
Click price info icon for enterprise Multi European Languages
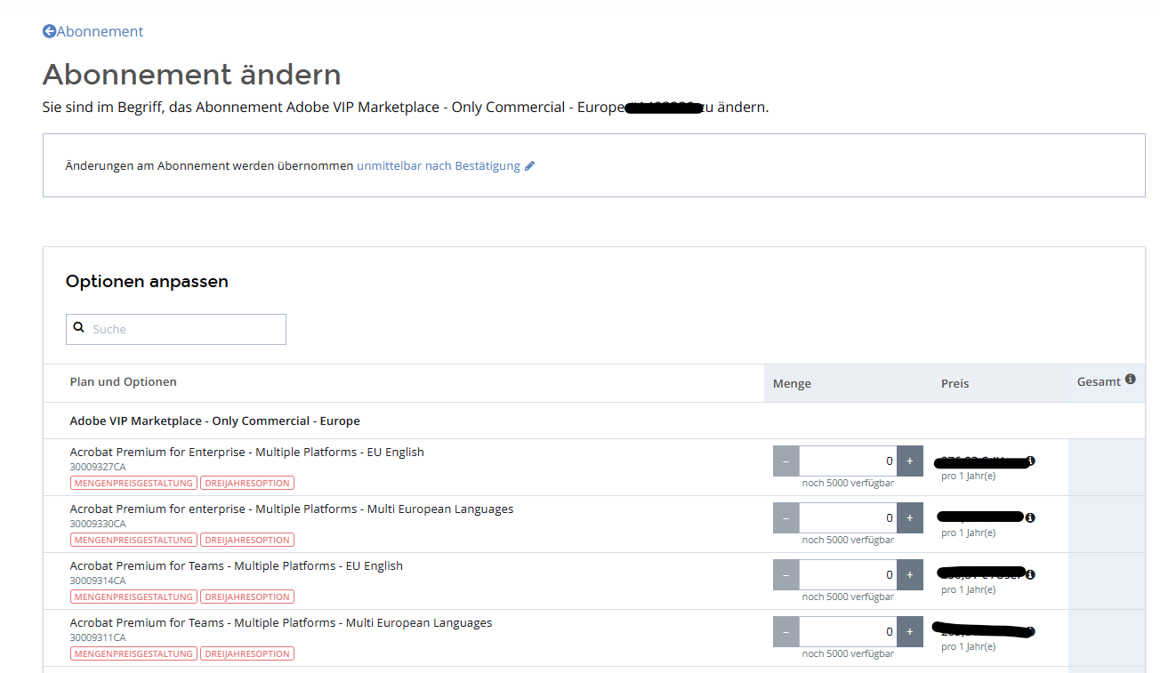pyautogui.click(x=1030, y=517)
